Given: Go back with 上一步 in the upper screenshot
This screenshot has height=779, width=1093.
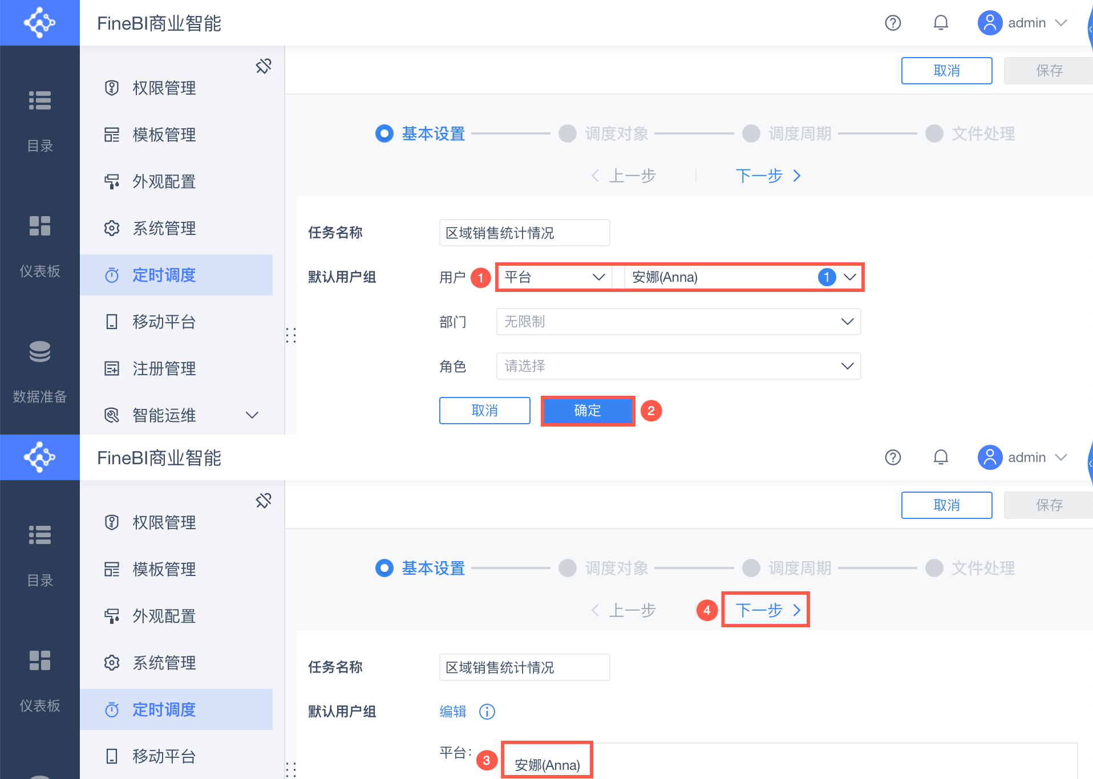Looking at the screenshot, I should coord(624,176).
